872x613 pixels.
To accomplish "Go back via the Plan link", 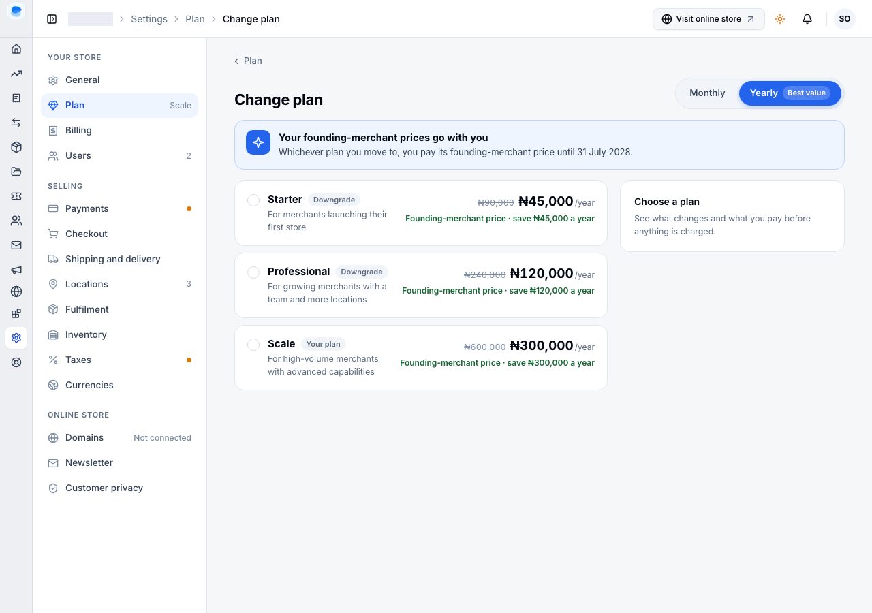I will tap(248, 61).
